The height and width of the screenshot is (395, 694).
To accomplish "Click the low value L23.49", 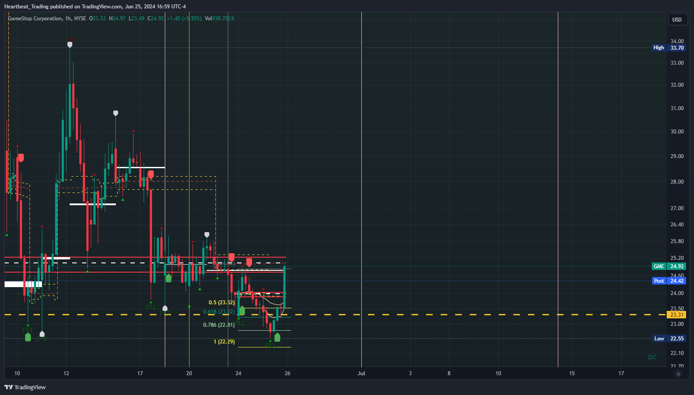I will pos(137,18).
